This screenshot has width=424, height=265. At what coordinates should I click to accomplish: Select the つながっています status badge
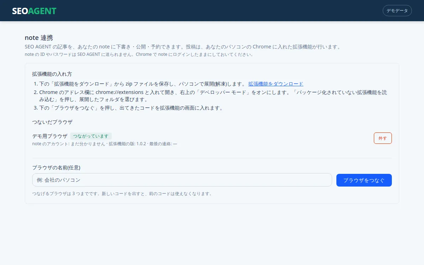click(x=91, y=136)
